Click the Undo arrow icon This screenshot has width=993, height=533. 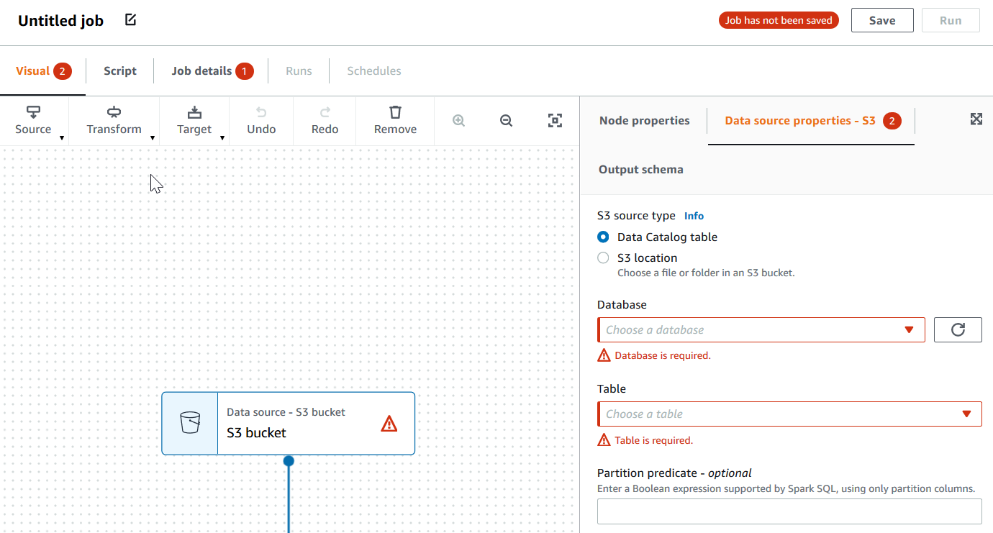pyautogui.click(x=261, y=112)
